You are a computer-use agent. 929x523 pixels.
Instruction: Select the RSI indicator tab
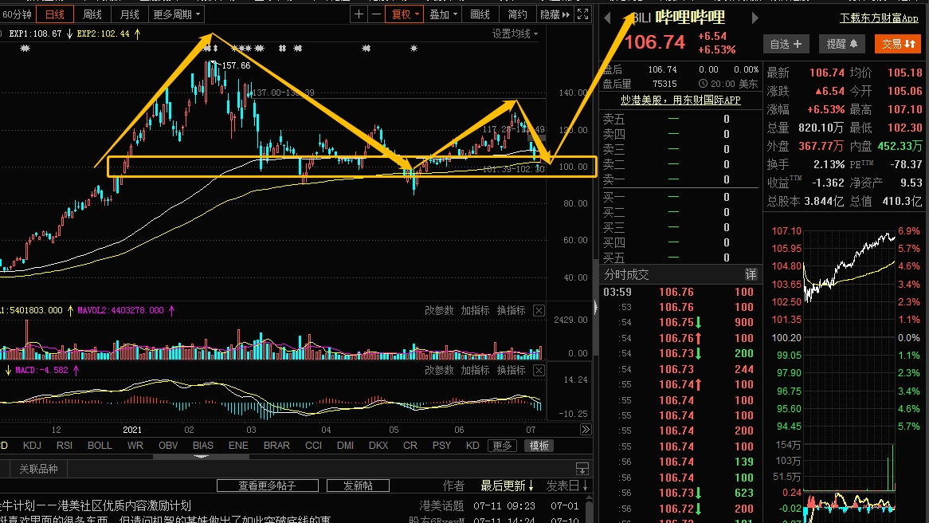click(65, 446)
